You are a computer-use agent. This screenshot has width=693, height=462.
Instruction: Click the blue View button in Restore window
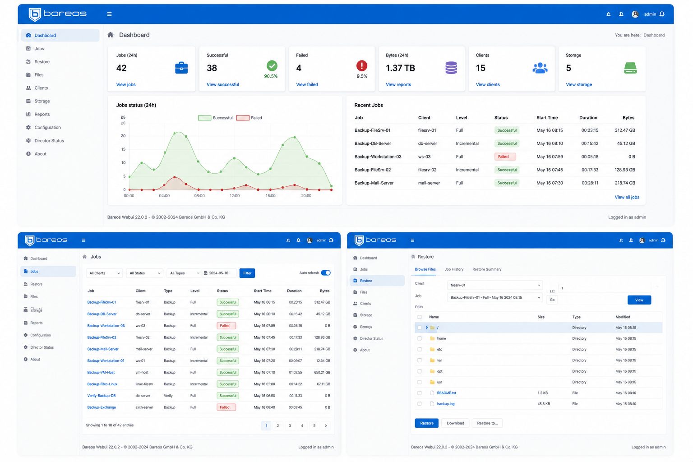[639, 300]
